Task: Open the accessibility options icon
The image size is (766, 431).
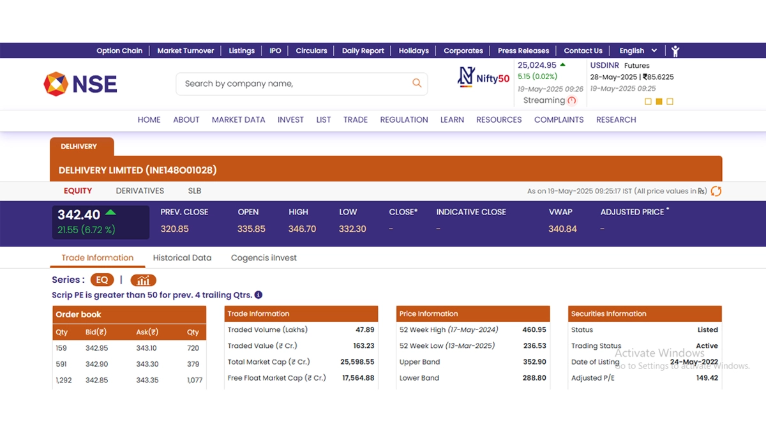Action: (675, 51)
